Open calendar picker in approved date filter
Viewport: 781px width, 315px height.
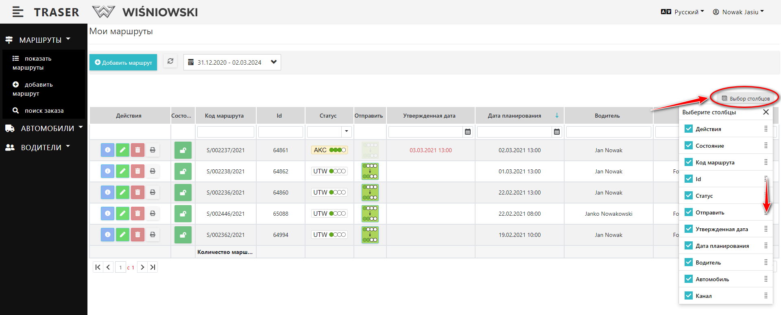[x=468, y=132]
